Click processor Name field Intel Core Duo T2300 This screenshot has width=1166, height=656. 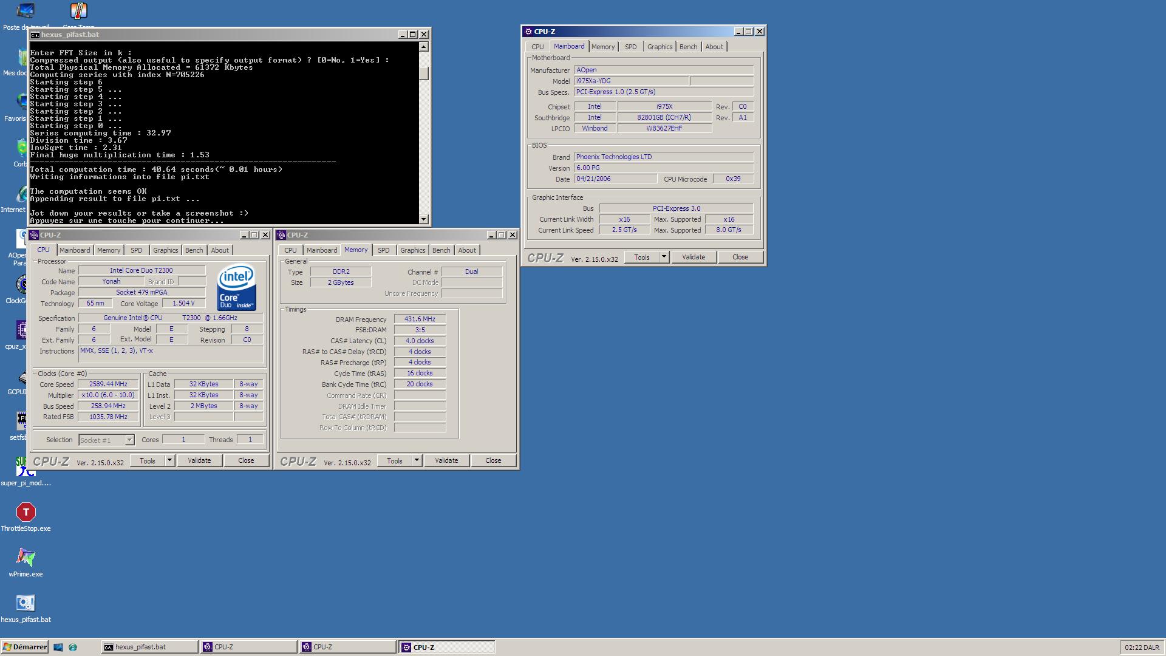[x=141, y=270]
